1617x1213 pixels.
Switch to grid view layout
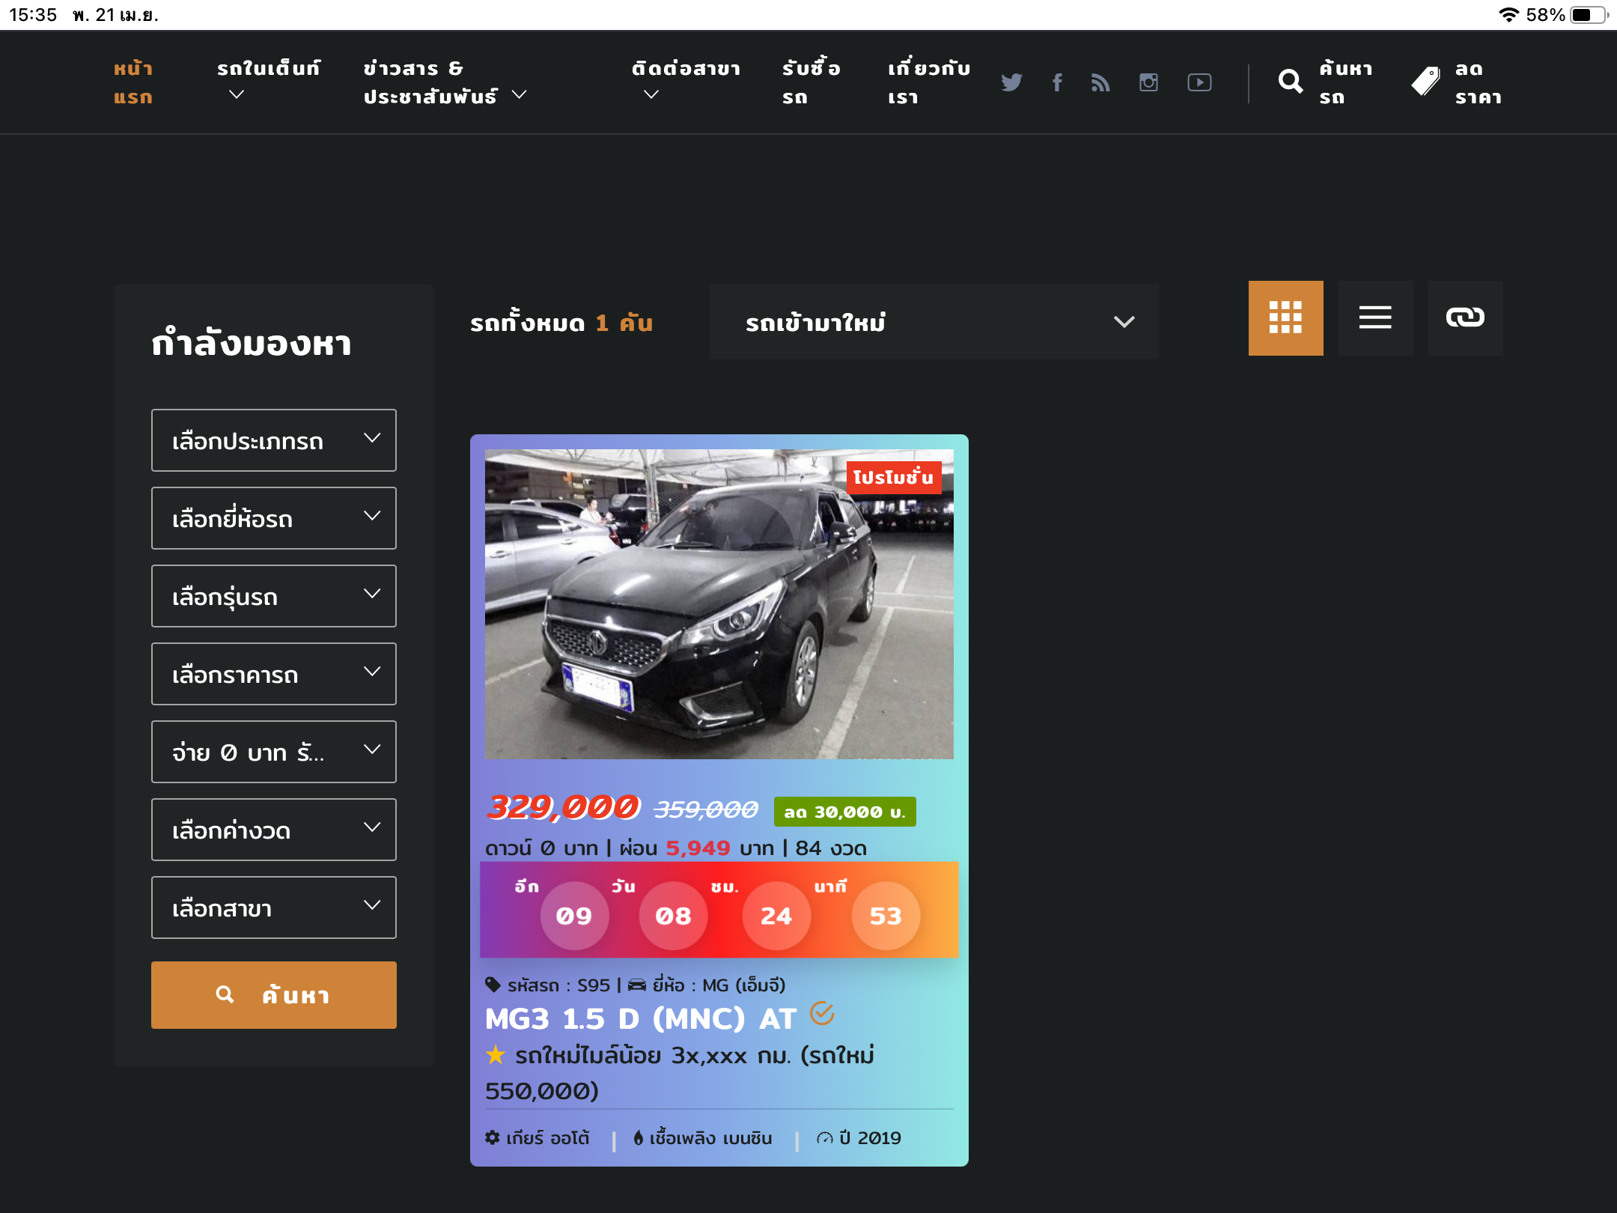[x=1285, y=318]
